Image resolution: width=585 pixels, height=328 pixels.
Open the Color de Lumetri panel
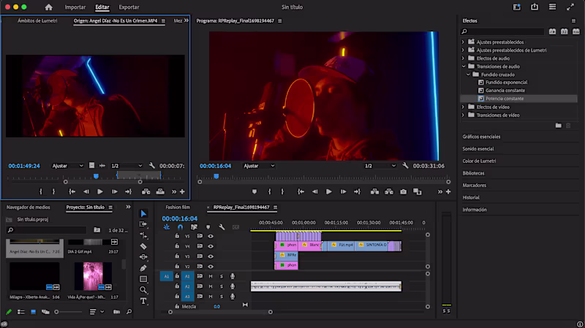(x=479, y=161)
